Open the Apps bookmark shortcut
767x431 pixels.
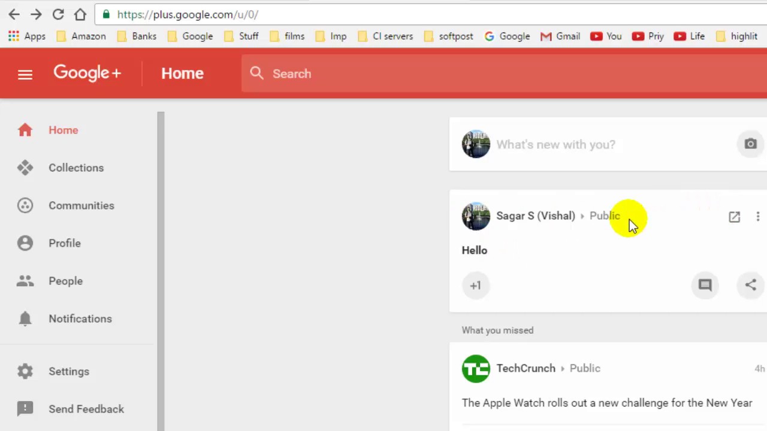click(26, 37)
